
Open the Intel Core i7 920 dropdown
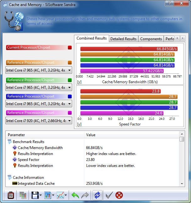click(x=39, y=121)
